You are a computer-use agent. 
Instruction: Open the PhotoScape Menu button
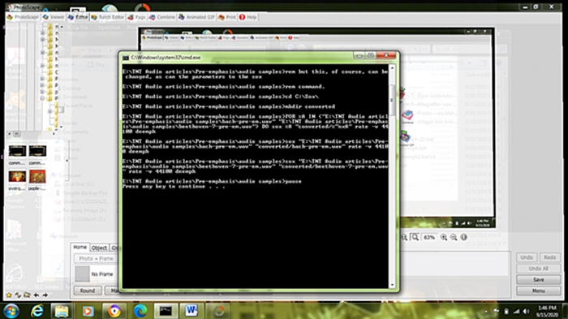pyautogui.click(x=538, y=291)
